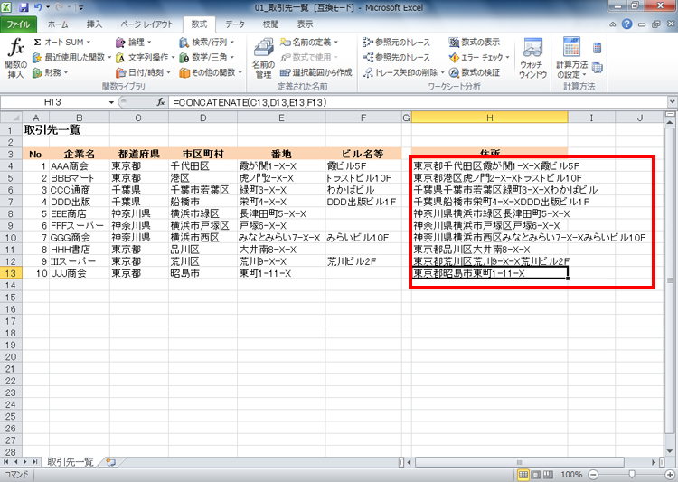Select cell containing 霞ビル5F
The image size is (678, 482).
pyautogui.click(x=363, y=165)
